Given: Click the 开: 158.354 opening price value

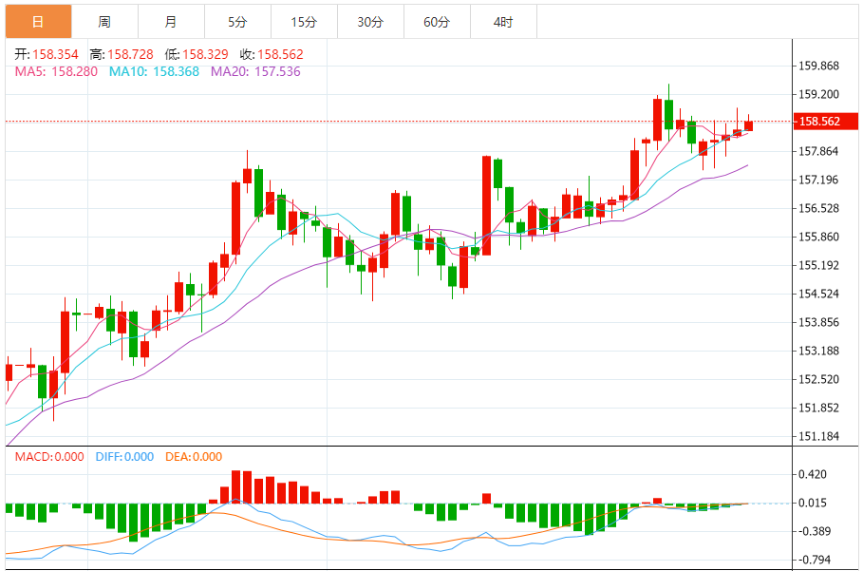Looking at the screenshot, I should (47, 54).
